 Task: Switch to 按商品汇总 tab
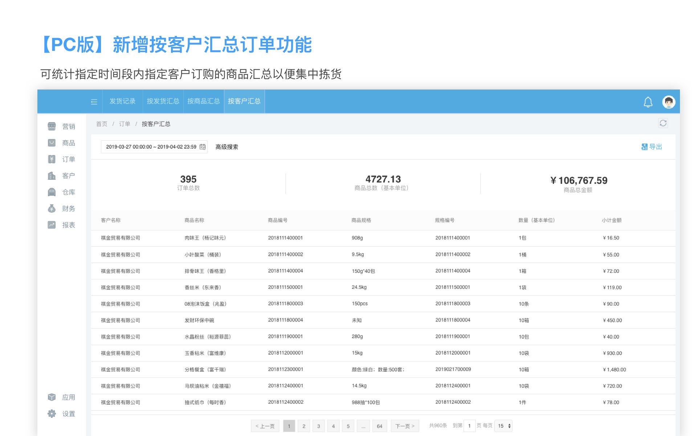(x=204, y=101)
